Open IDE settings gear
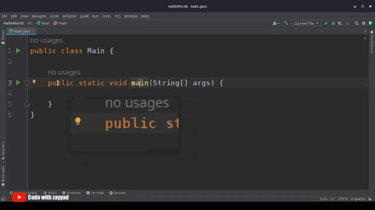Screen dimensions: 375x210 tap(363, 23)
